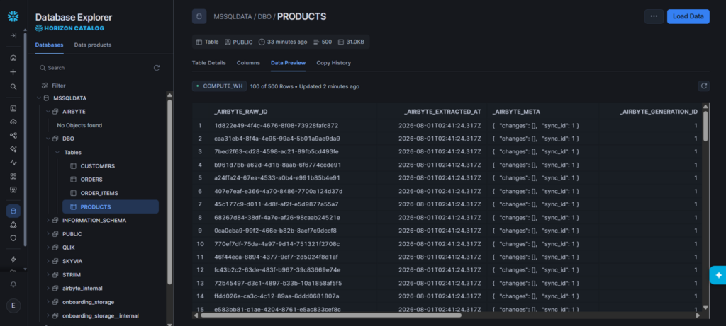Click the DBO breadcrumb link

click(x=264, y=17)
